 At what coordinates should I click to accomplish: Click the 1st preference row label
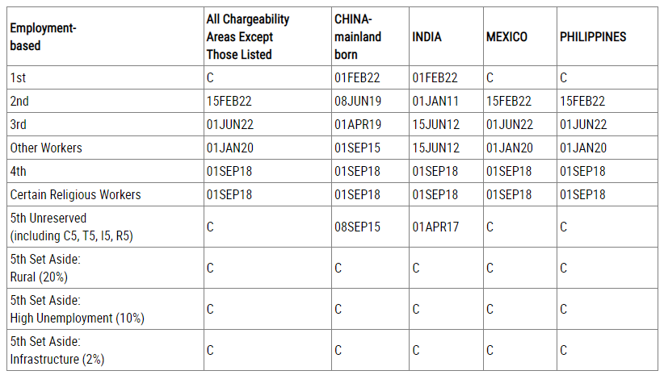tap(18, 78)
